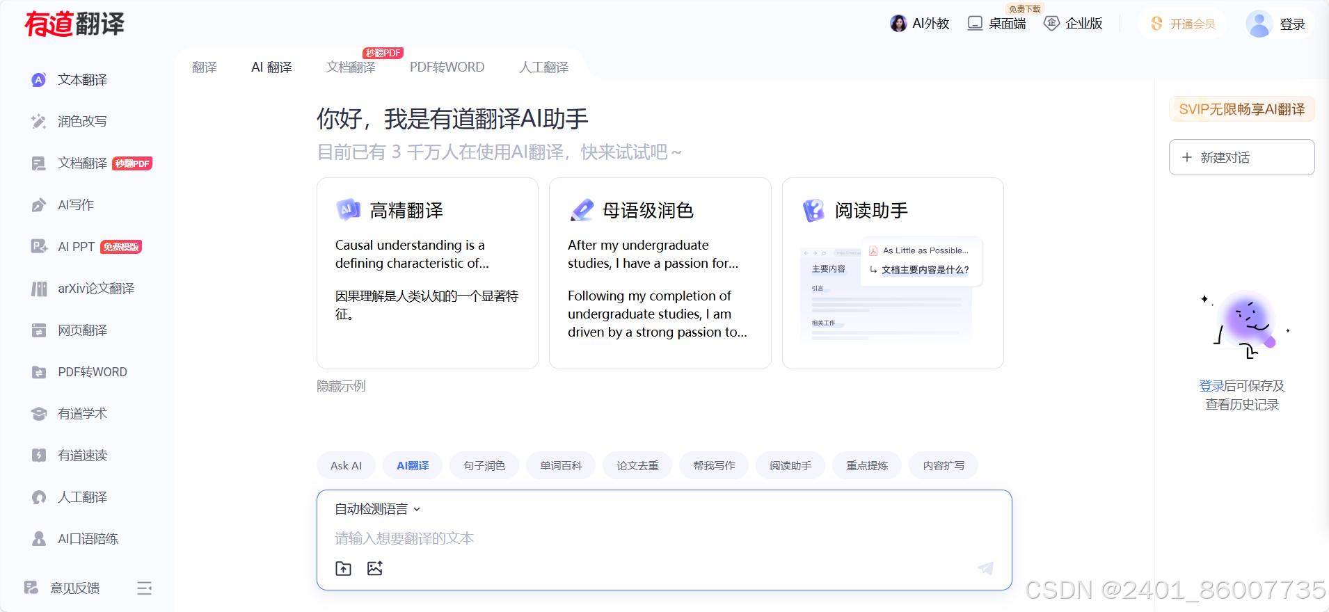Open 人工翻译 headset icon in sidebar
This screenshot has width=1329, height=612.
click(x=39, y=497)
